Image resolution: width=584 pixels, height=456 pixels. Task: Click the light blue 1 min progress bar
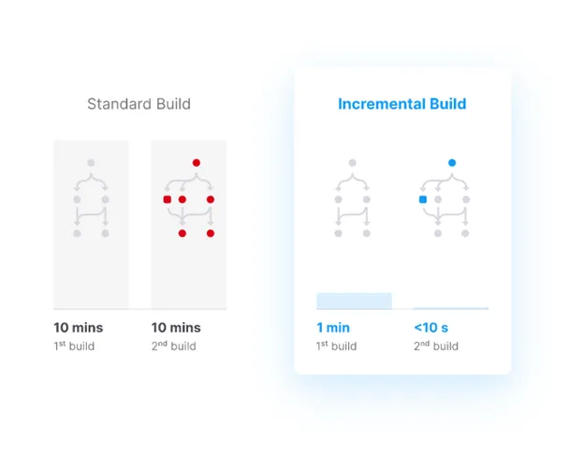coord(354,301)
